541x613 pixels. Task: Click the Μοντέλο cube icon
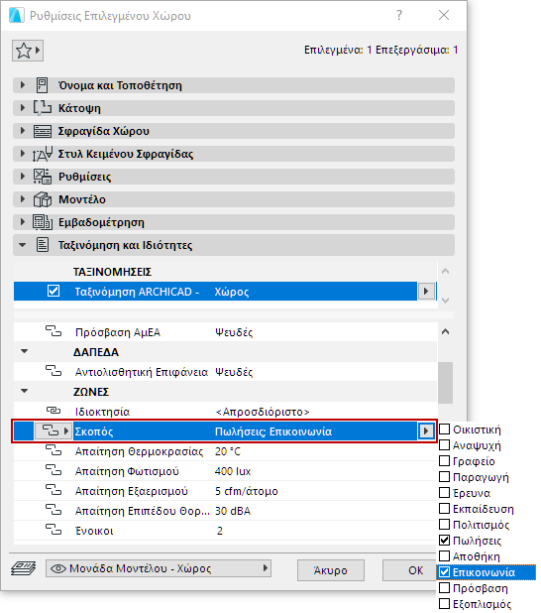coord(43,199)
